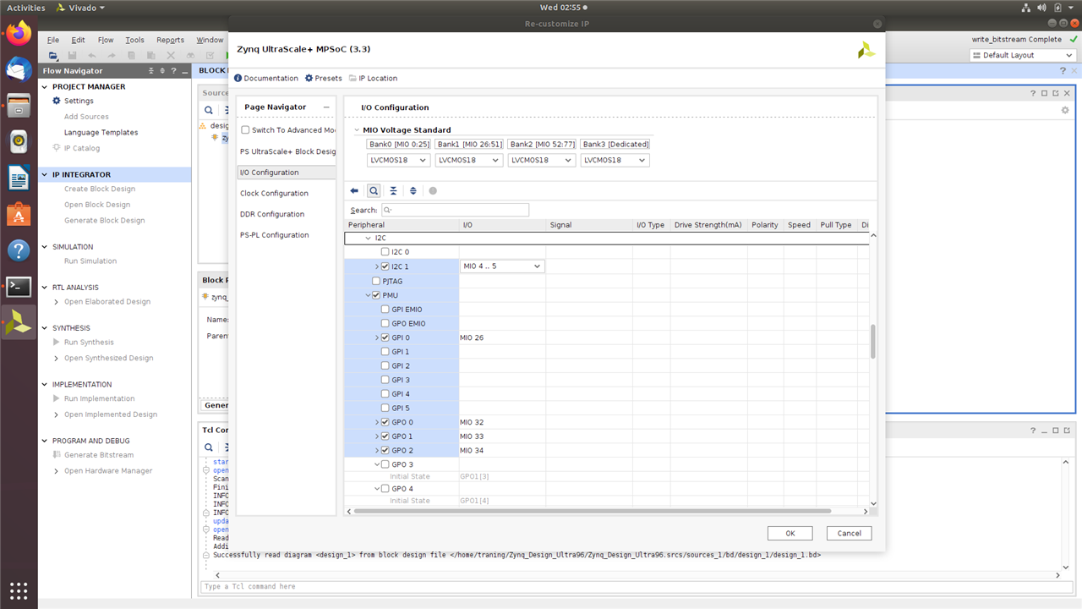
Task: Click gear settings icon in block design panel
Action: [x=1065, y=110]
